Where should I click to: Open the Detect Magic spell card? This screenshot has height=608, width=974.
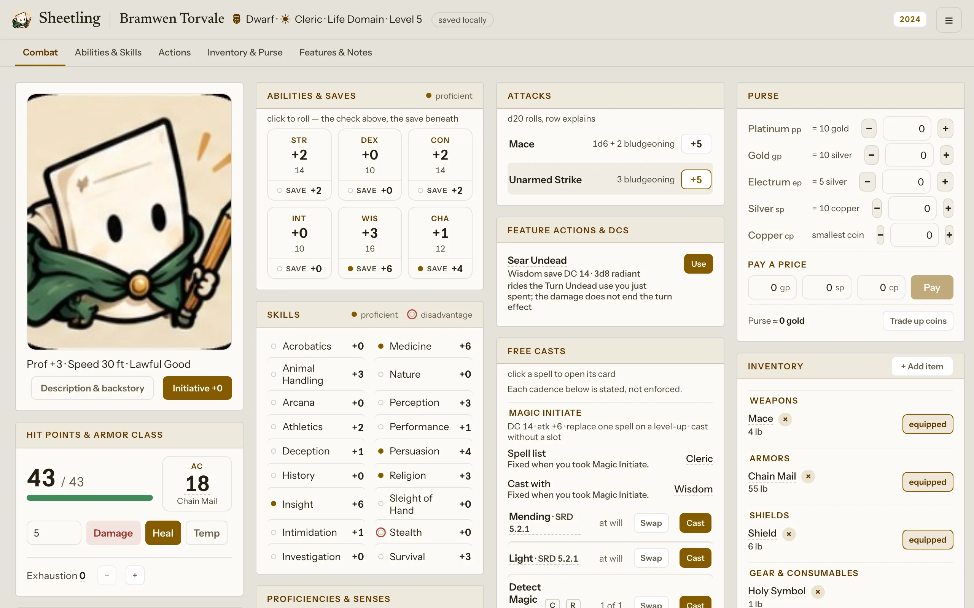[x=525, y=593]
